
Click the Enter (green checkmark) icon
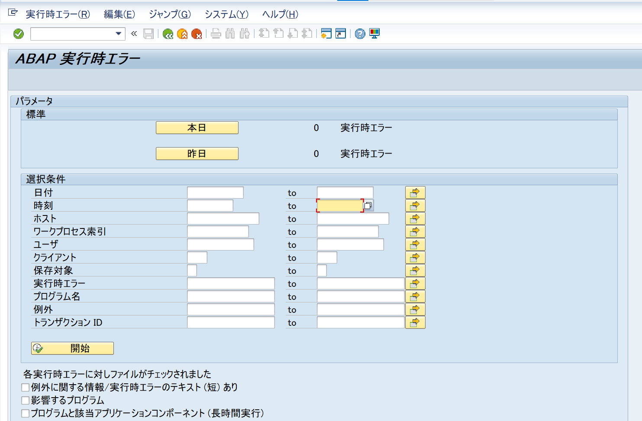pos(18,33)
